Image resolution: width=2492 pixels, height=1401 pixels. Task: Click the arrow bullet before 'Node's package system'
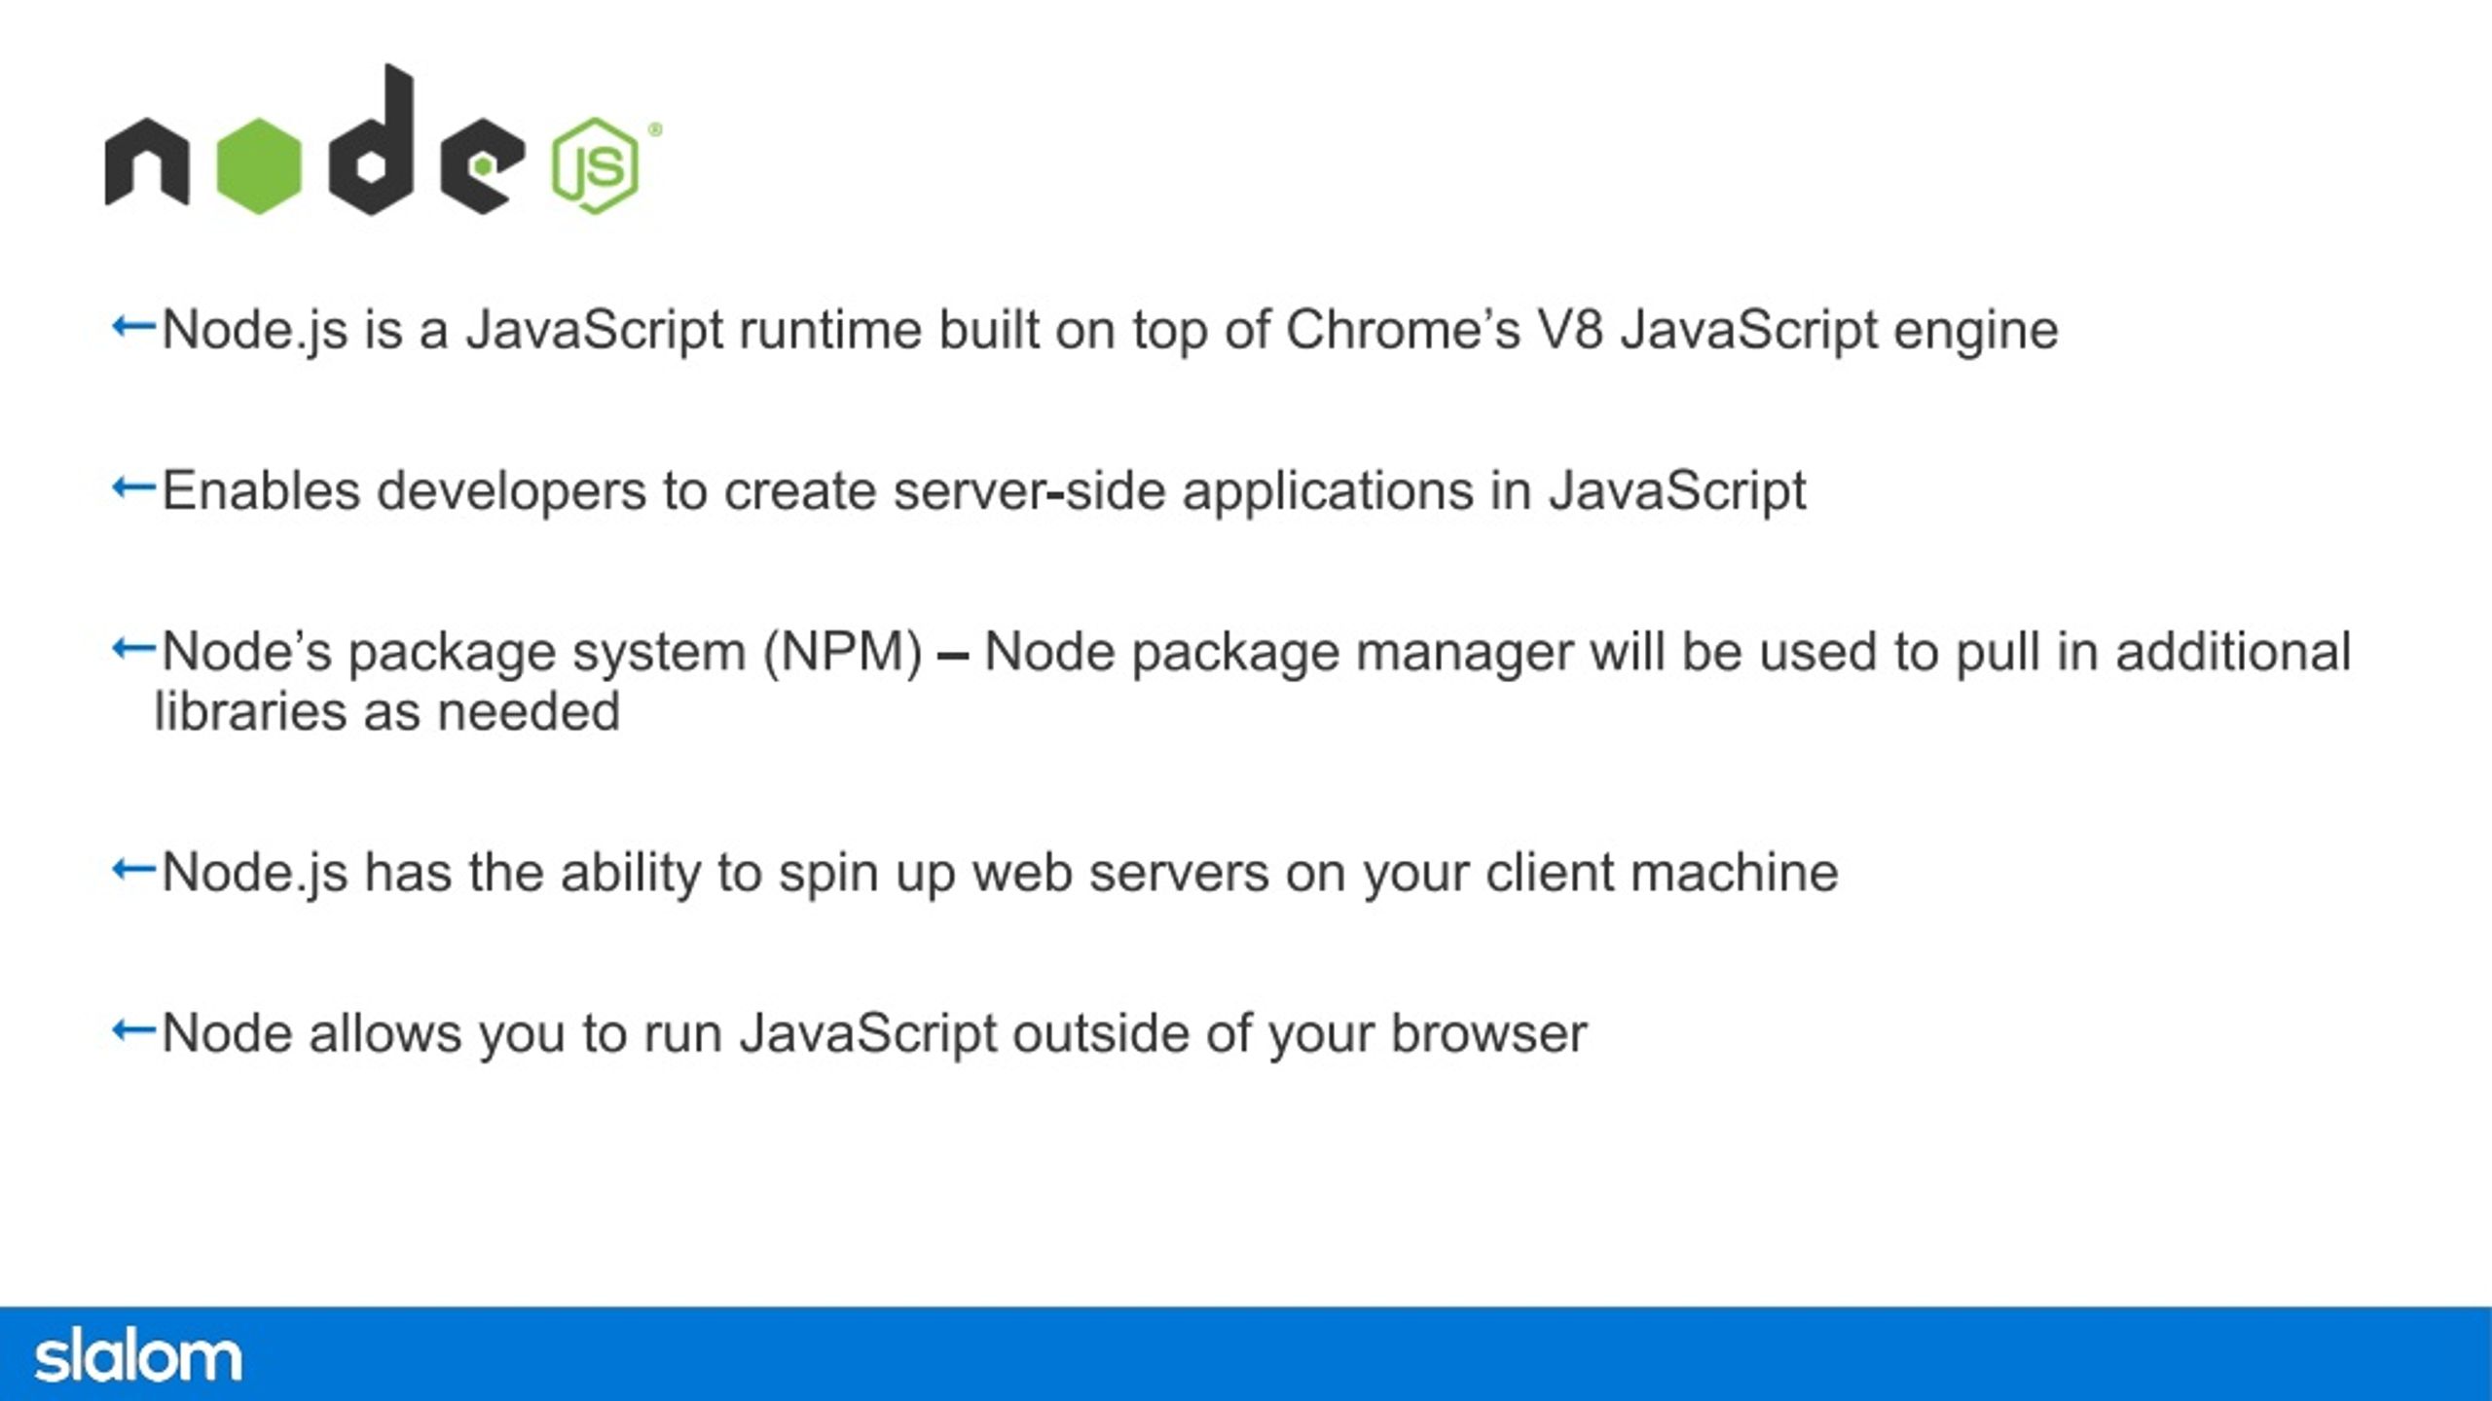pos(133,648)
